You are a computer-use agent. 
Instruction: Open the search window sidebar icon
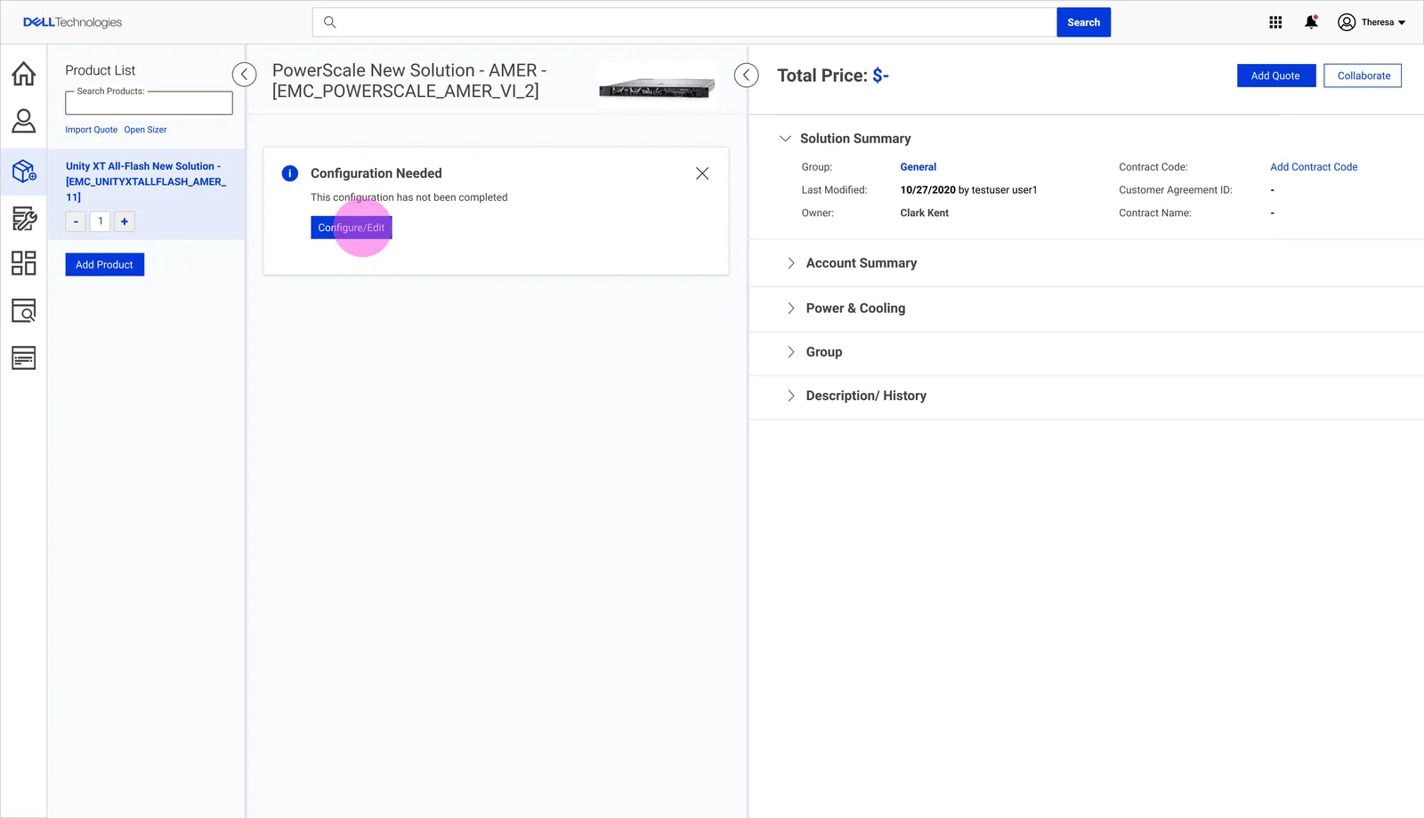(24, 310)
